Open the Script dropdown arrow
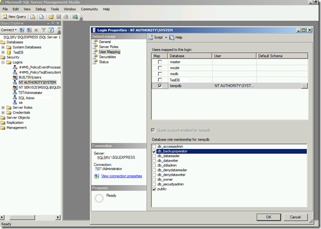 (x=166, y=37)
